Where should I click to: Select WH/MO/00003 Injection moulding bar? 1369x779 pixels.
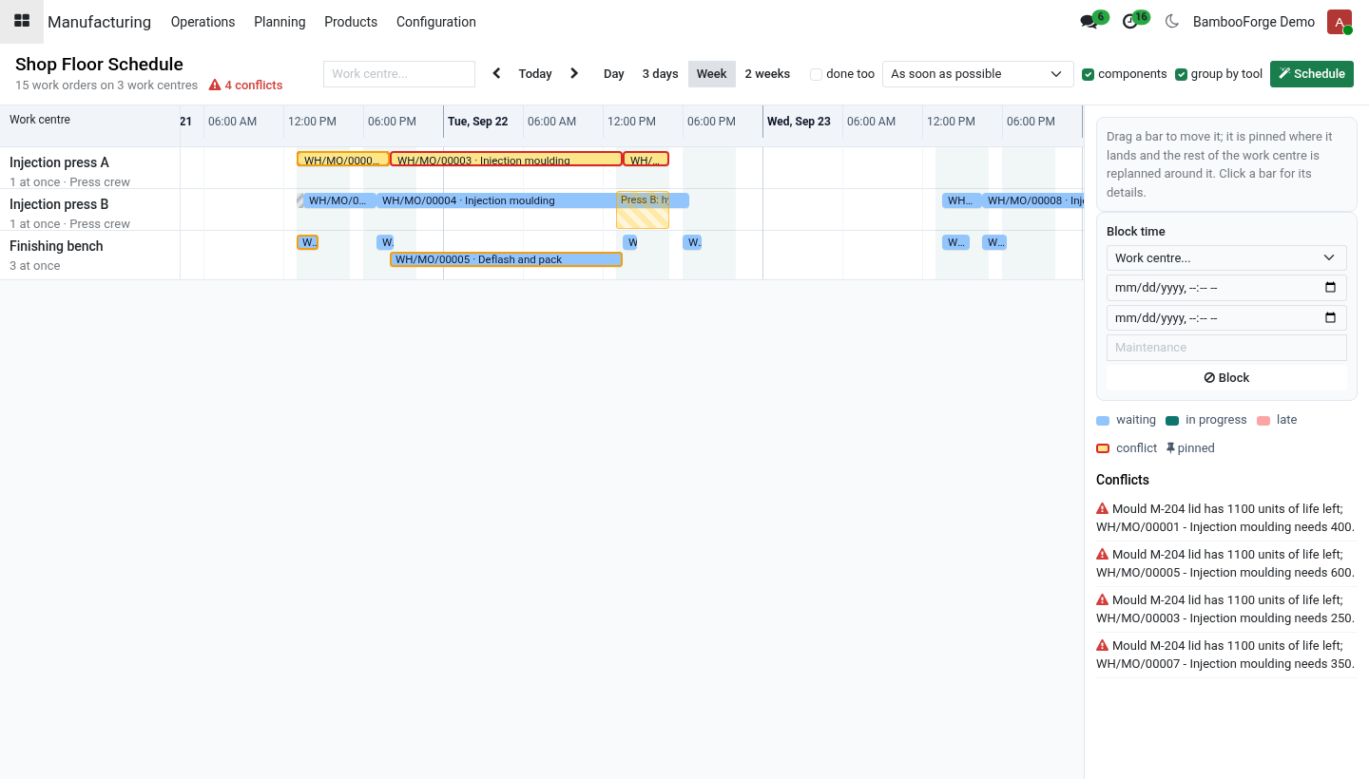point(506,160)
